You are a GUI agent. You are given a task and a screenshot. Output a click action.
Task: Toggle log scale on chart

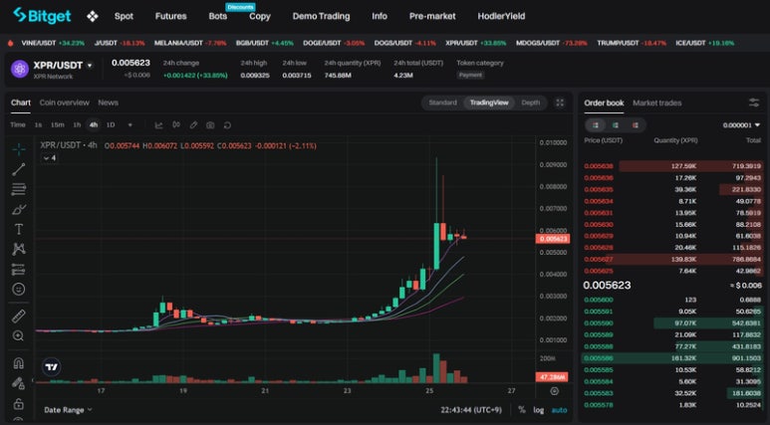(539, 410)
